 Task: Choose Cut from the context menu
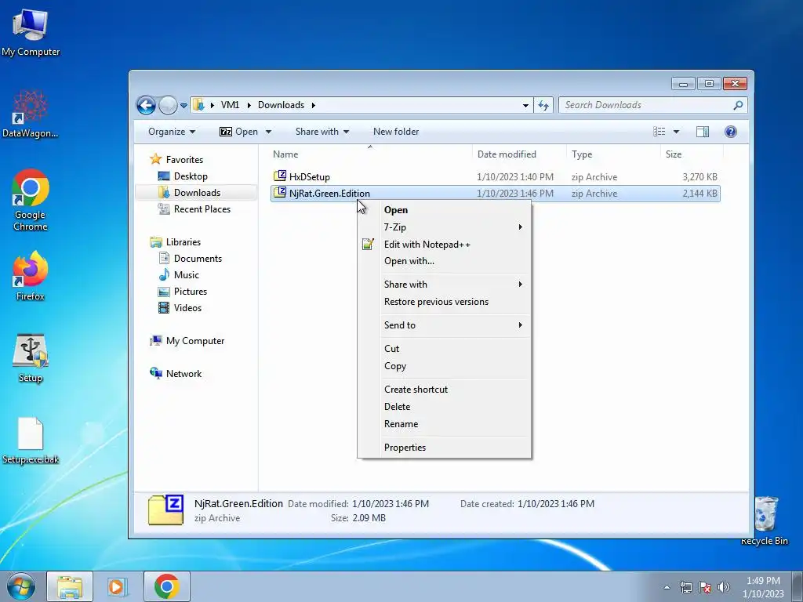click(444, 349)
